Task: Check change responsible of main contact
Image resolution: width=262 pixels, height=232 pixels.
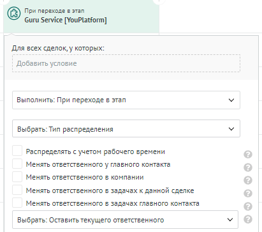Action: tap(17, 164)
